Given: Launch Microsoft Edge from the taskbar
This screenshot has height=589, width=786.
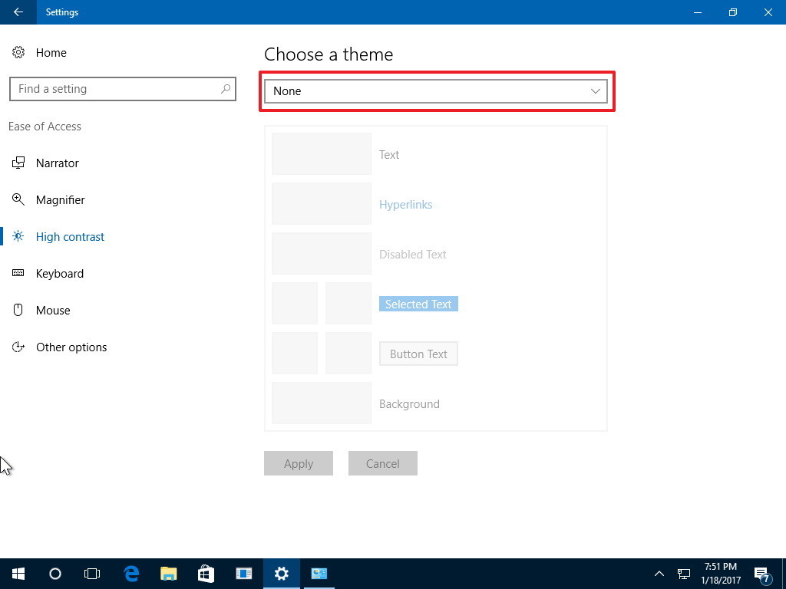Looking at the screenshot, I should click(x=130, y=574).
